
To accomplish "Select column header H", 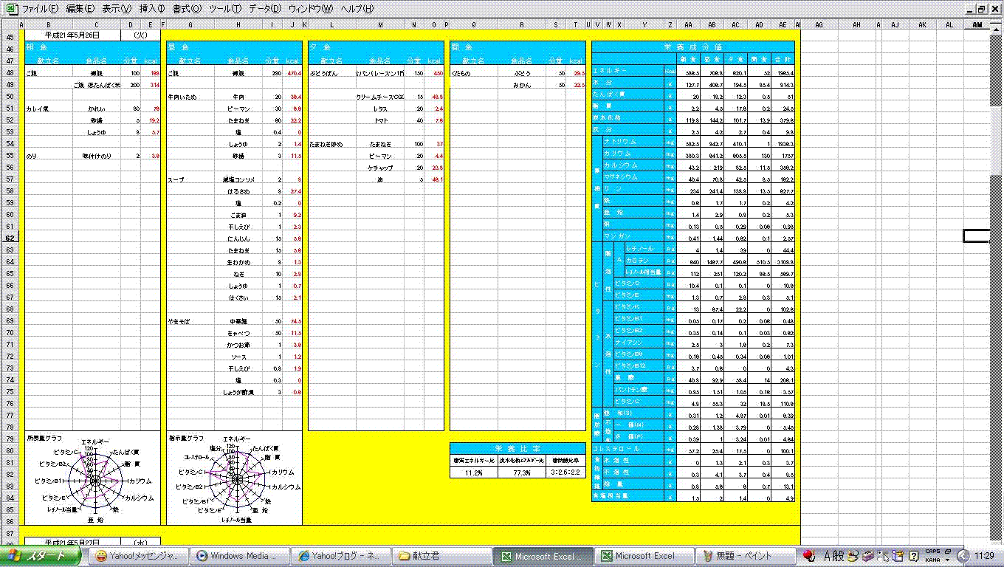I will point(238,24).
